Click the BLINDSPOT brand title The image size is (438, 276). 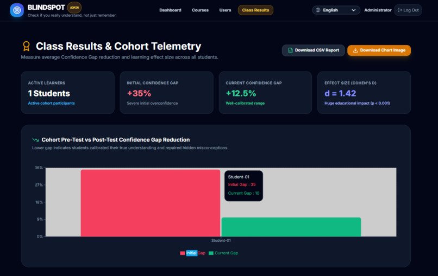pyautogui.click(x=46, y=7)
